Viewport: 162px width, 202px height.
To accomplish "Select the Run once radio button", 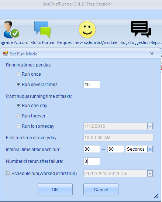I will (18, 74).
